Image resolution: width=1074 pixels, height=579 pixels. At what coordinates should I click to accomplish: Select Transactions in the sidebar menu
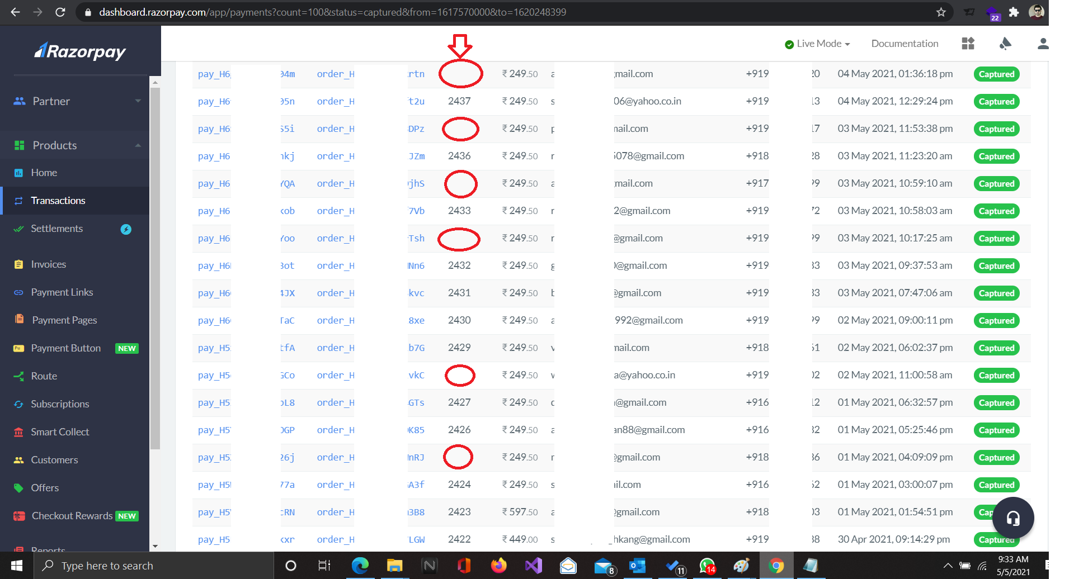pyautogui.click(x=58, y=201)
